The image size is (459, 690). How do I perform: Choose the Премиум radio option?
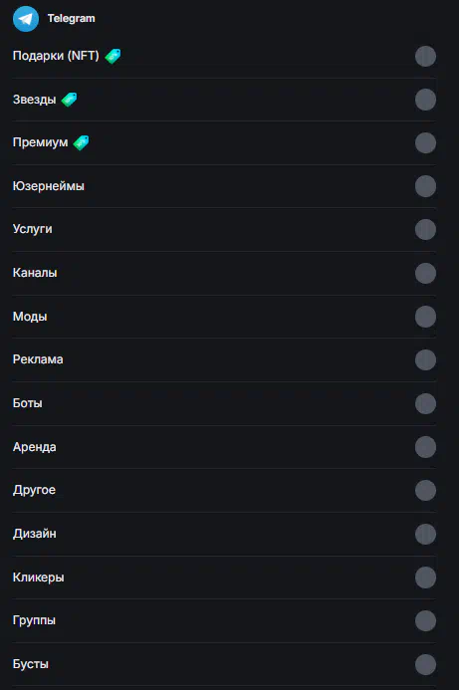(425, 142)
